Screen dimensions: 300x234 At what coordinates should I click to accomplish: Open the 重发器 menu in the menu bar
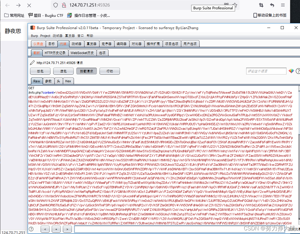pyautogui.click(x=70, y=36)
